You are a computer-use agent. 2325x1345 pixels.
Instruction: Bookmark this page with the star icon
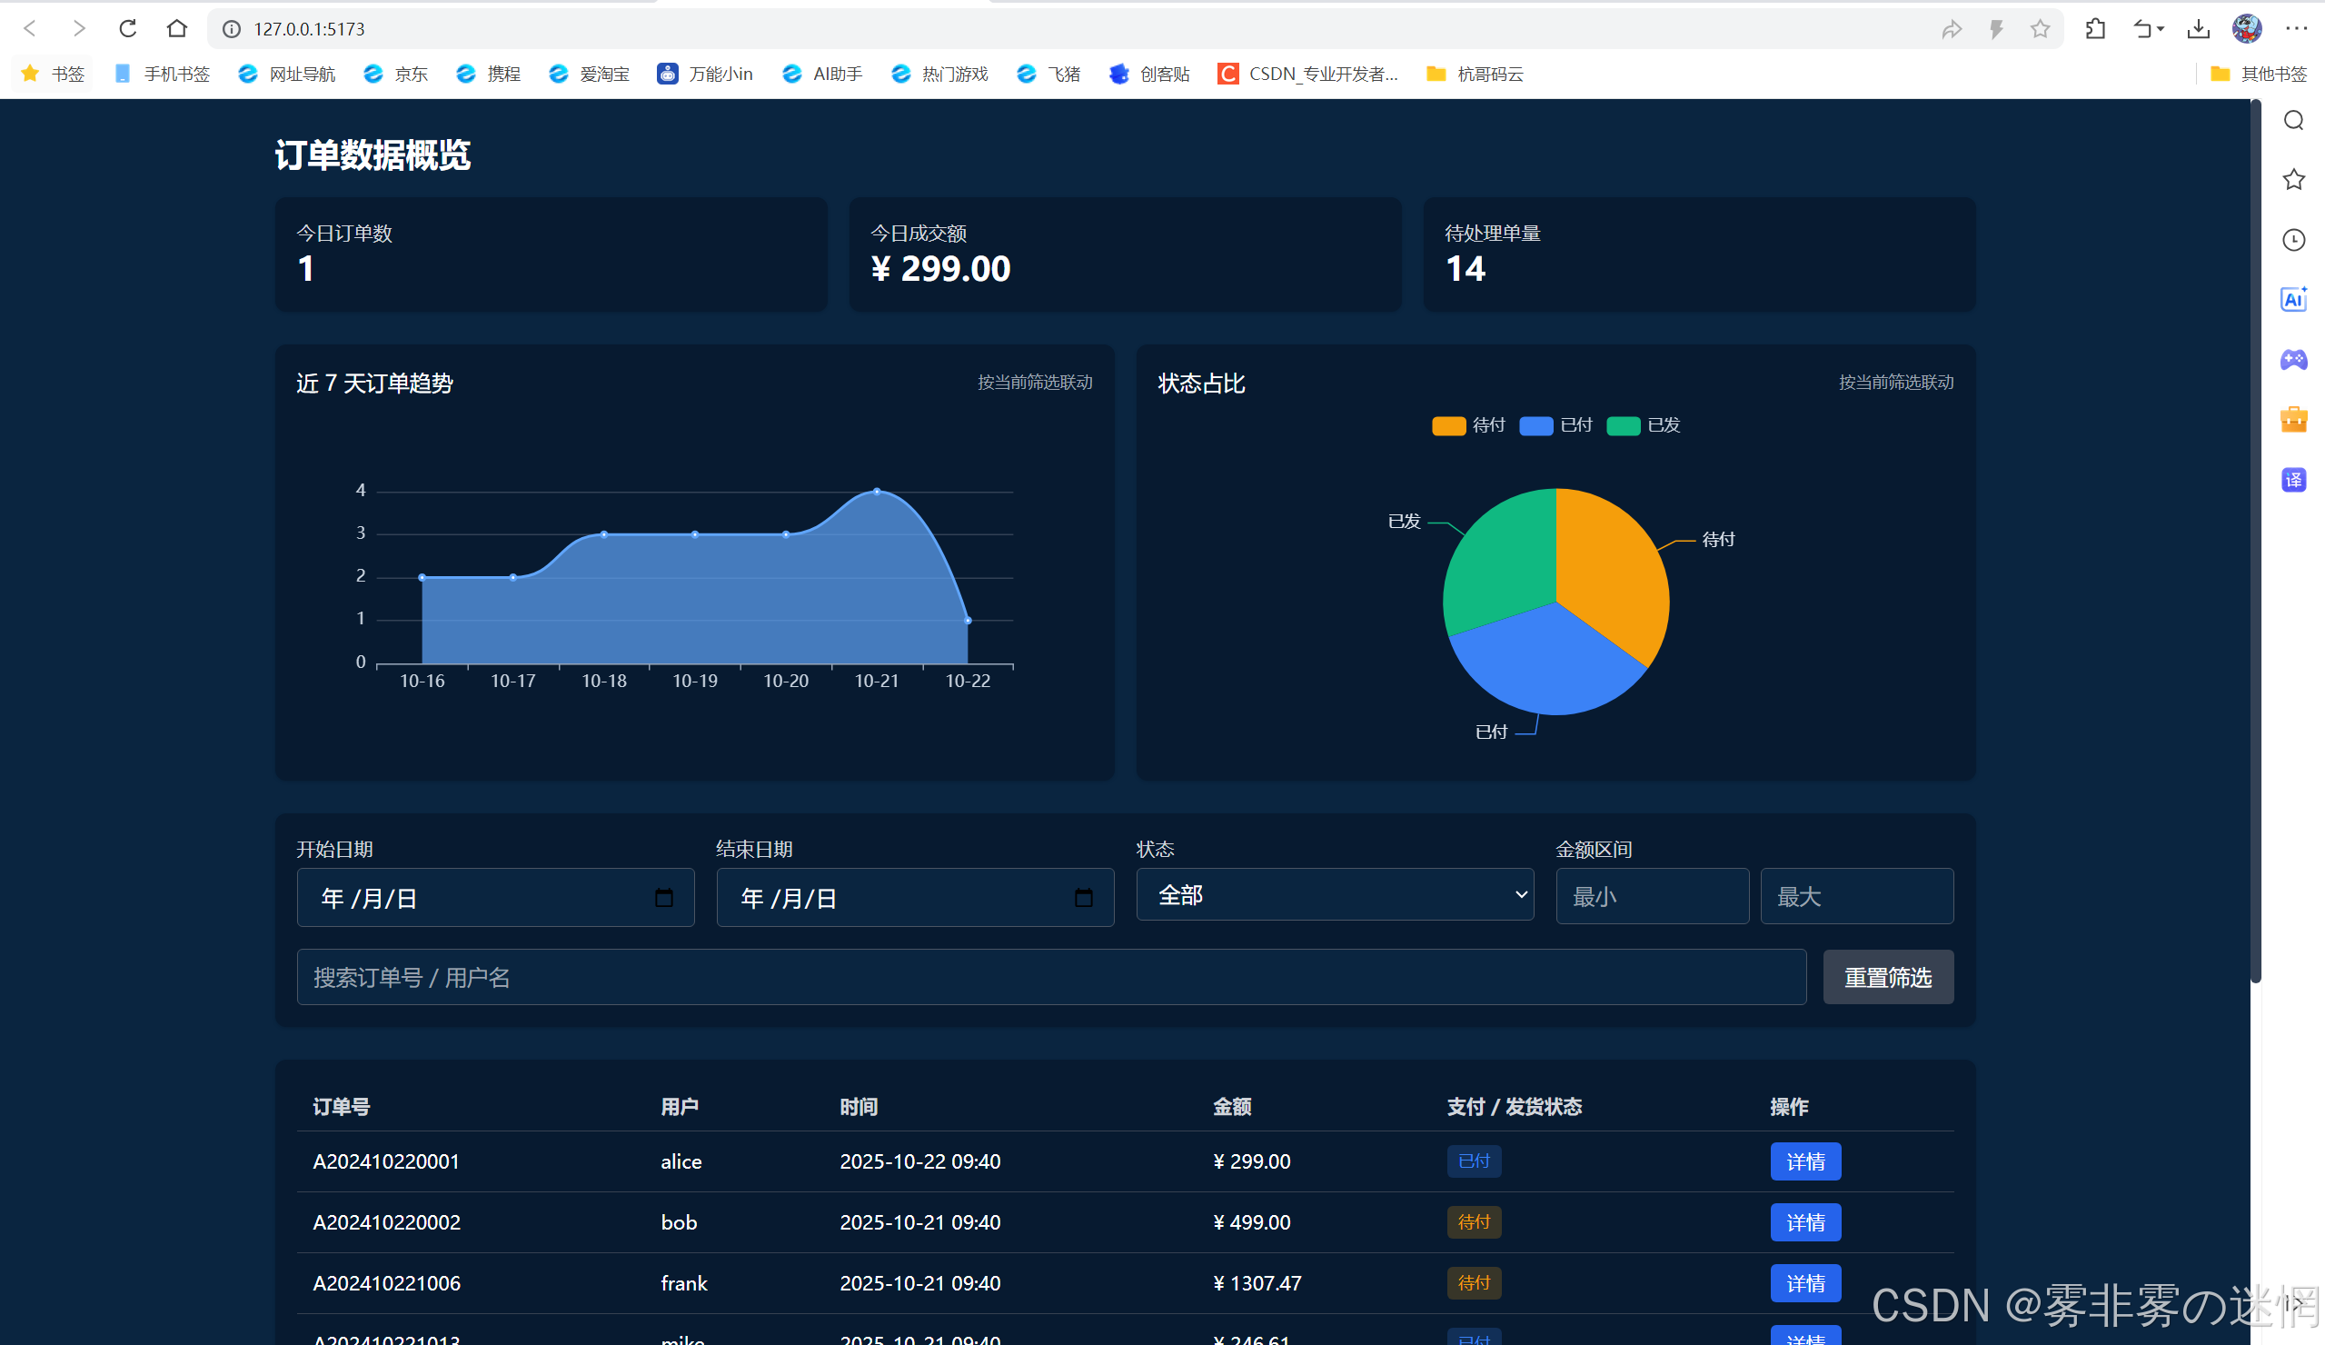[2039, 28]
